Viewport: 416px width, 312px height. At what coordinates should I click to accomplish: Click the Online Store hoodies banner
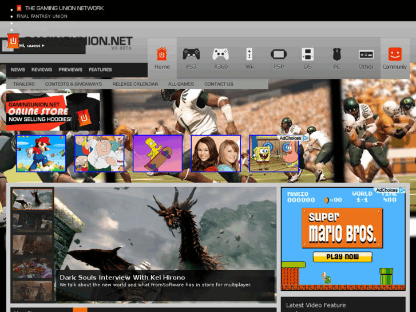click(x=53, y=112)
